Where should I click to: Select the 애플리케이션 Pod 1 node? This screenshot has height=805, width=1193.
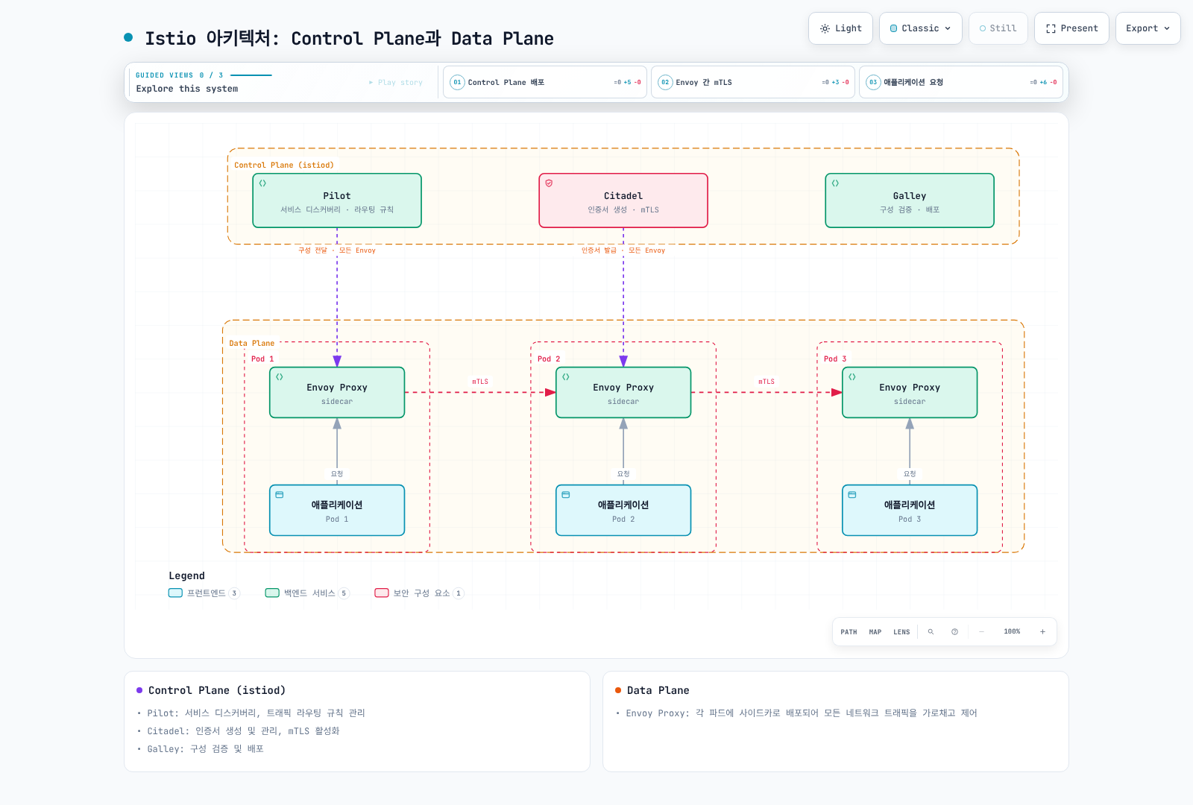337,511
